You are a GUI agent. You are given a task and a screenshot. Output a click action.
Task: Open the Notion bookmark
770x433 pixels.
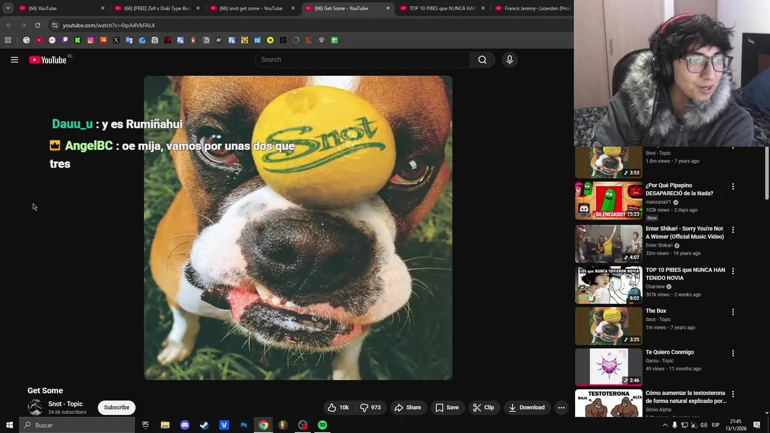tap(206, 40)
